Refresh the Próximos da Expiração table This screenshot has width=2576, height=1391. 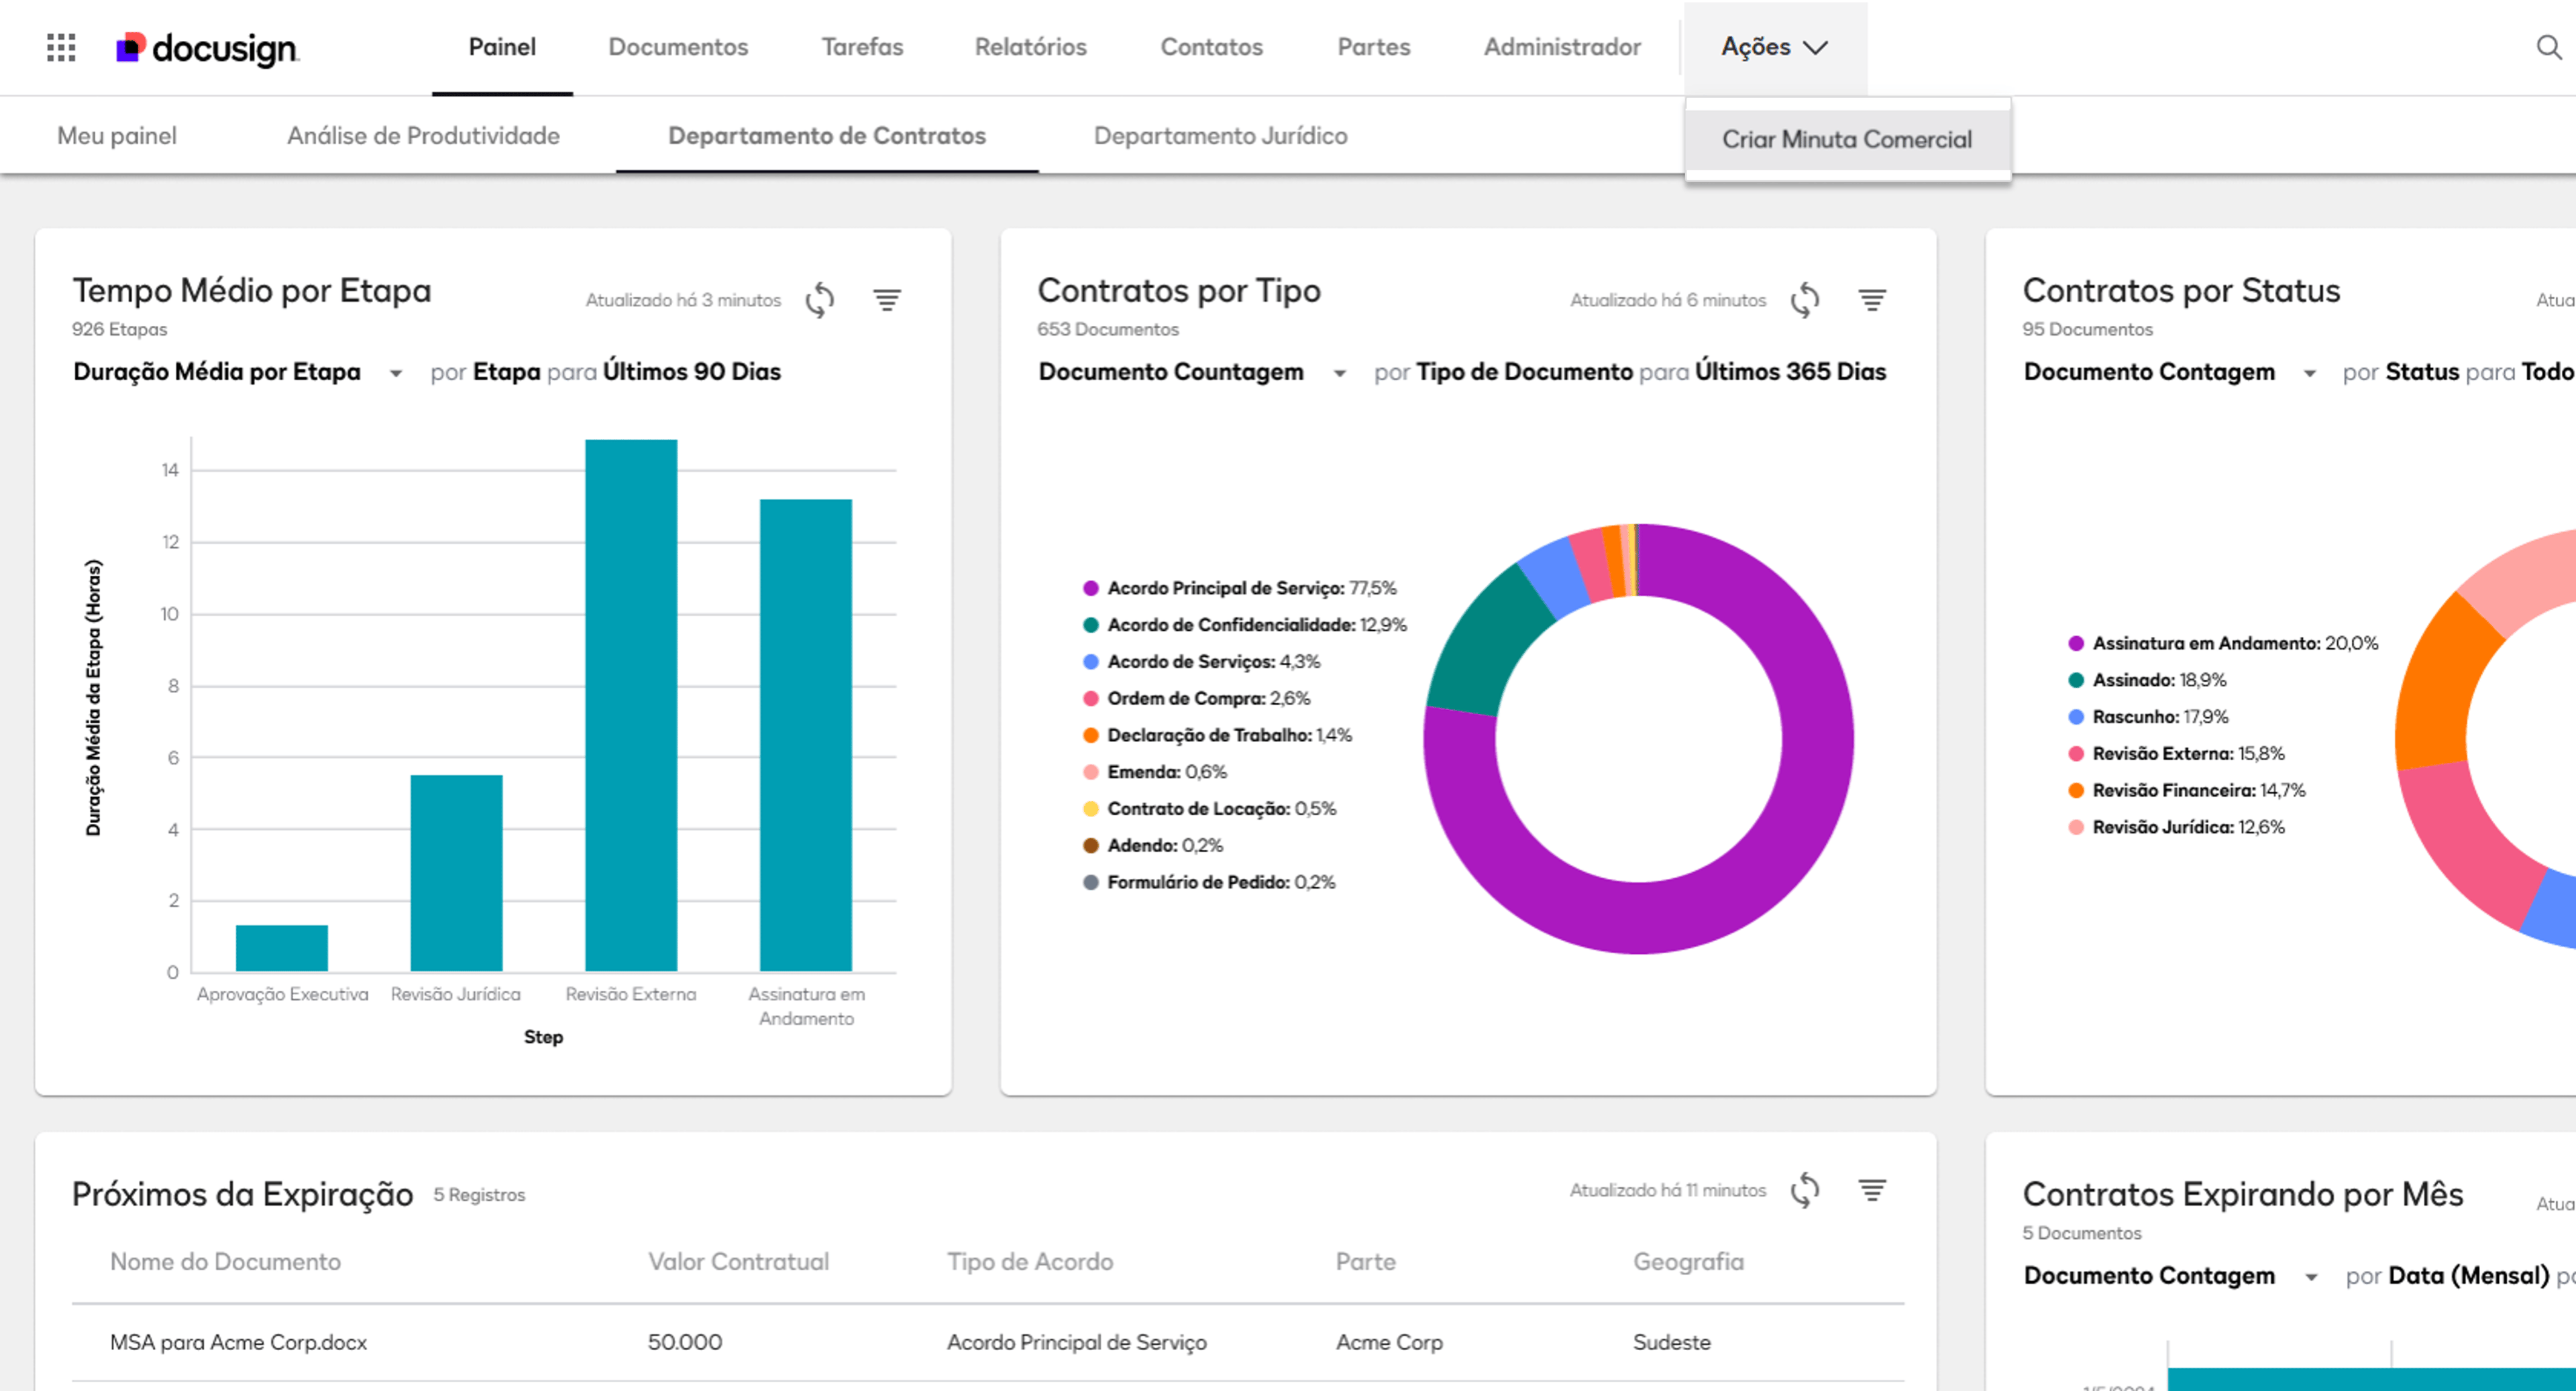click(x=1804, y=1190)
